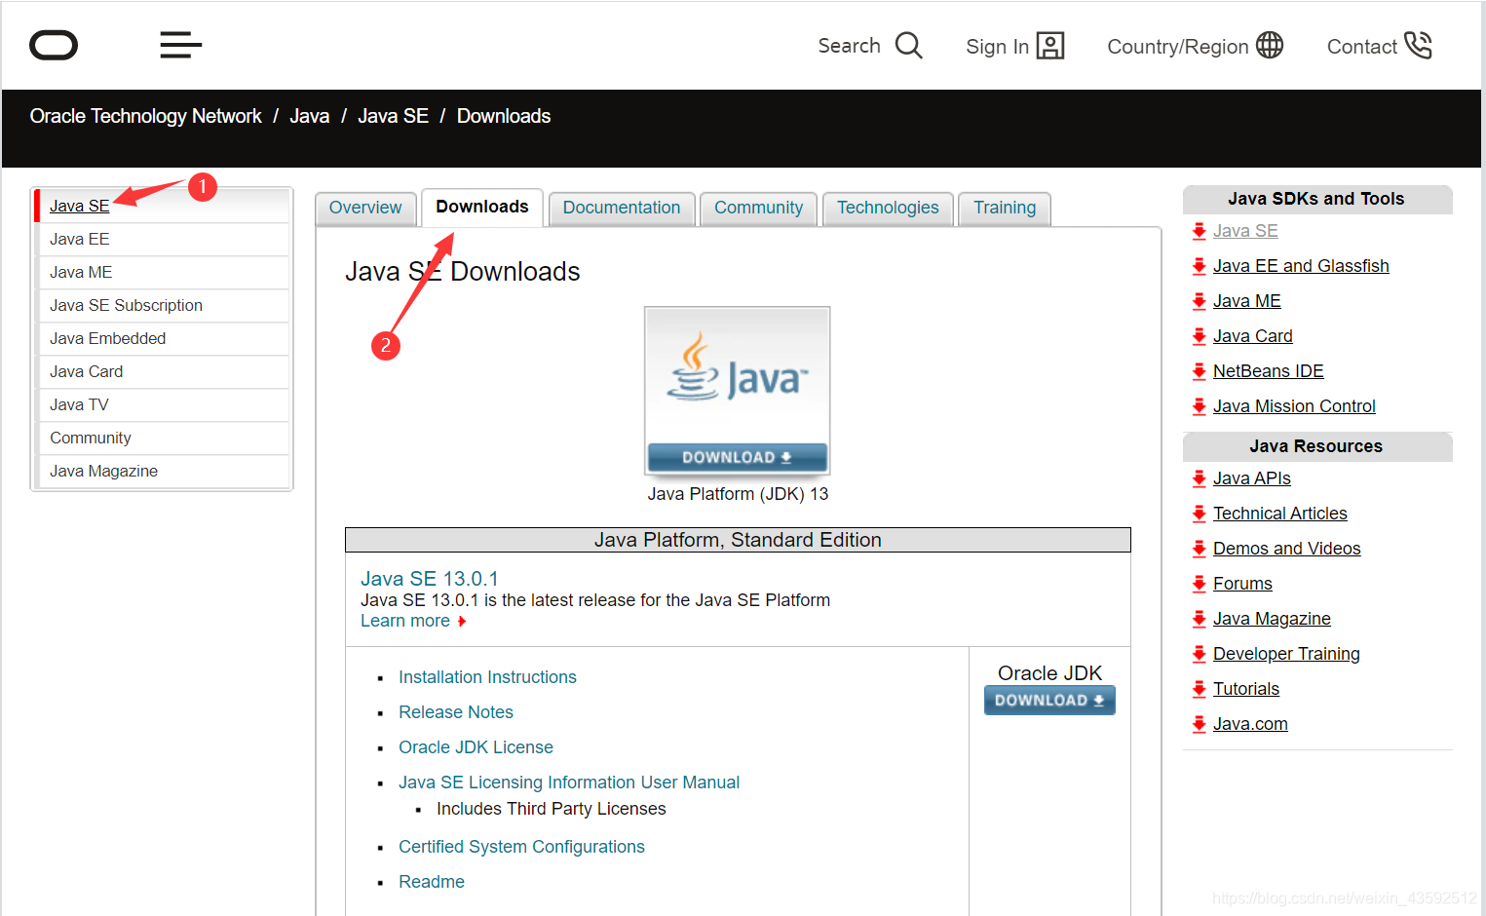This screenshot has height=916, width=1486.
Task: Switch to the Technologies tab
Action: [x=888, y=208]
